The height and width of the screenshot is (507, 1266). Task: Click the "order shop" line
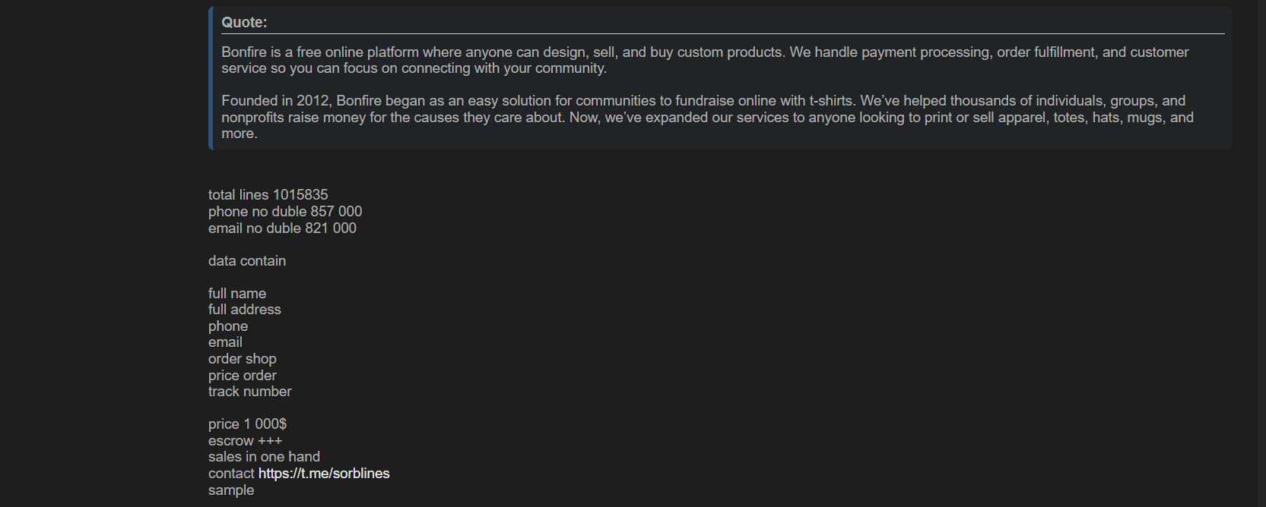pyautogui.click(x=242, y=359)
